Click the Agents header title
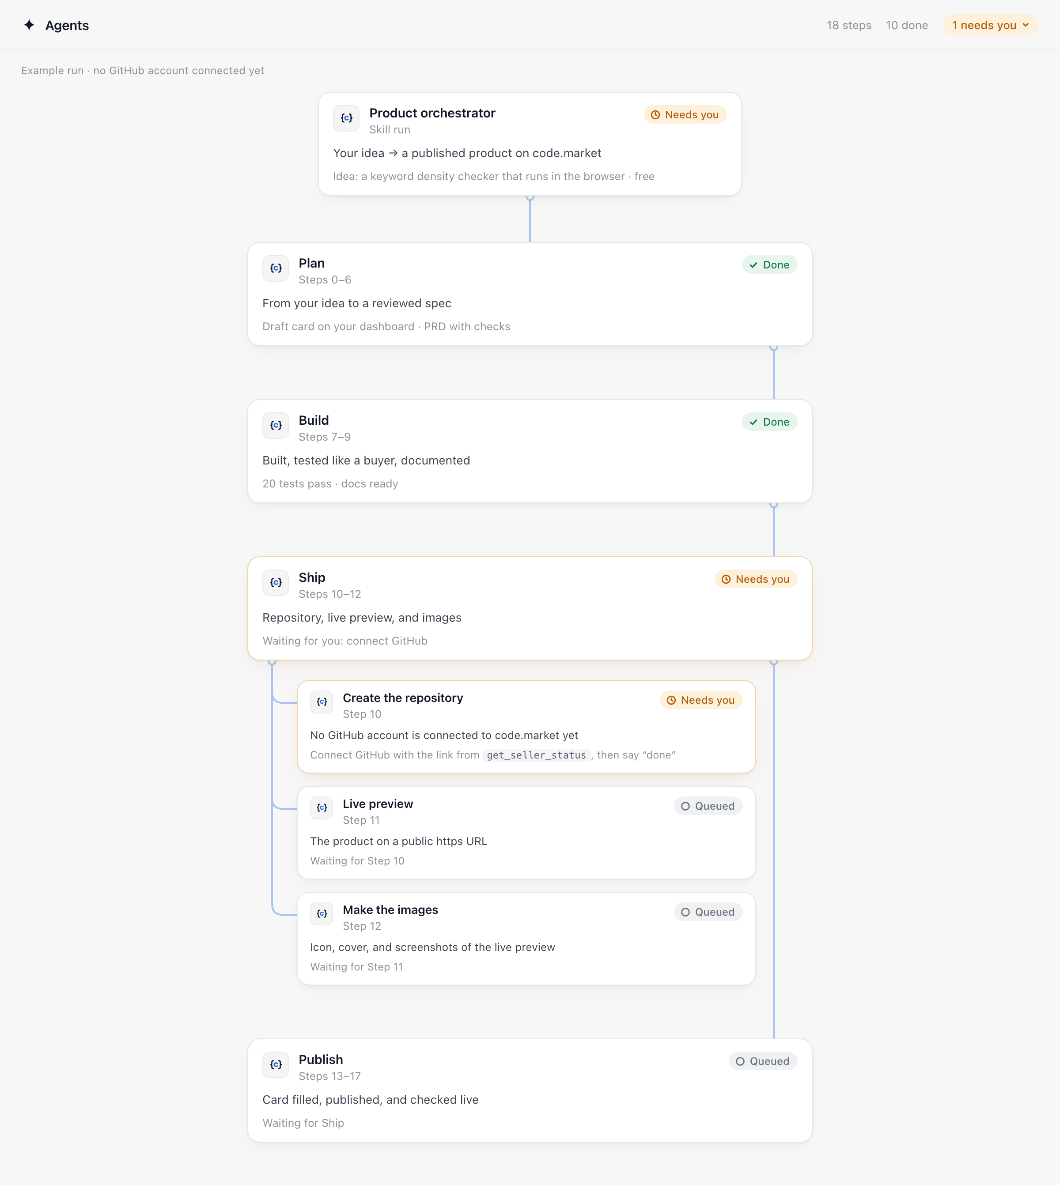The width and height of the screenshot is (1060, 1185). 67,26
